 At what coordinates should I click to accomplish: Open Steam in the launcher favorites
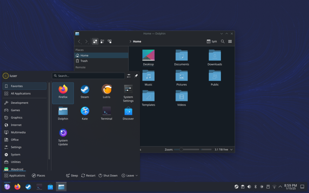(85, 92)
